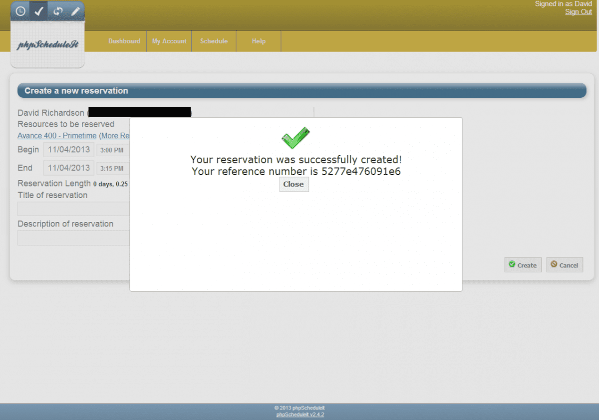Close the reservation success dialog

click(294, 184)
